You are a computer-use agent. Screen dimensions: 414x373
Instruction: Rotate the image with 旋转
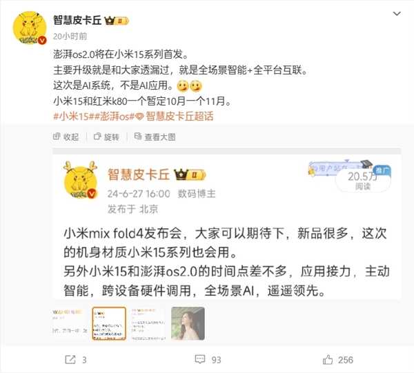[106, 137]
